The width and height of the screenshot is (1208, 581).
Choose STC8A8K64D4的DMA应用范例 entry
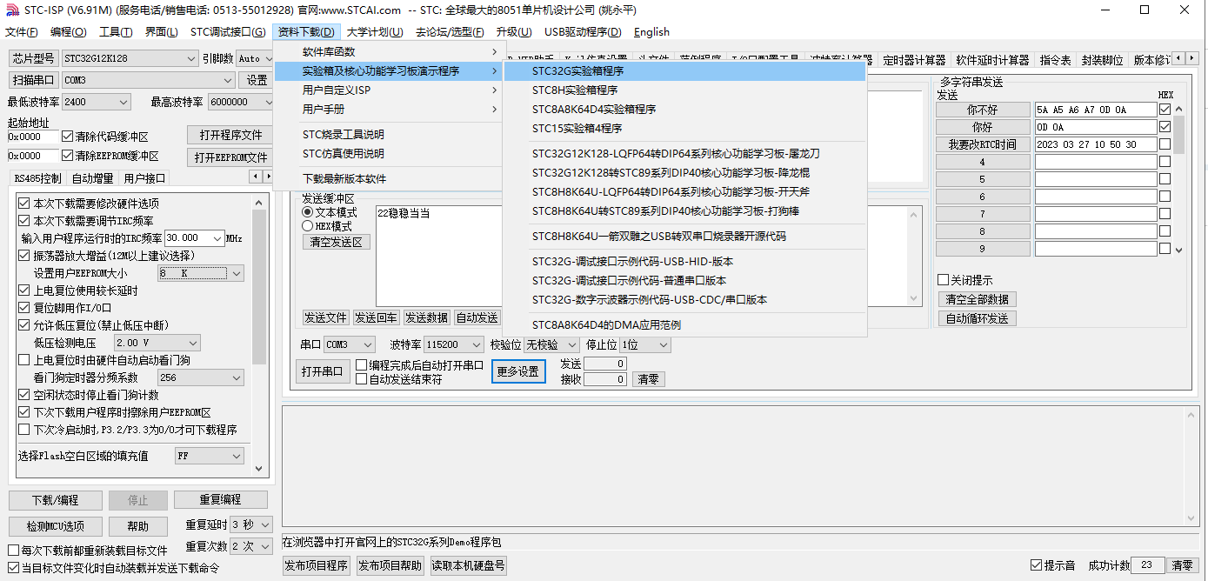coord(685,324)
